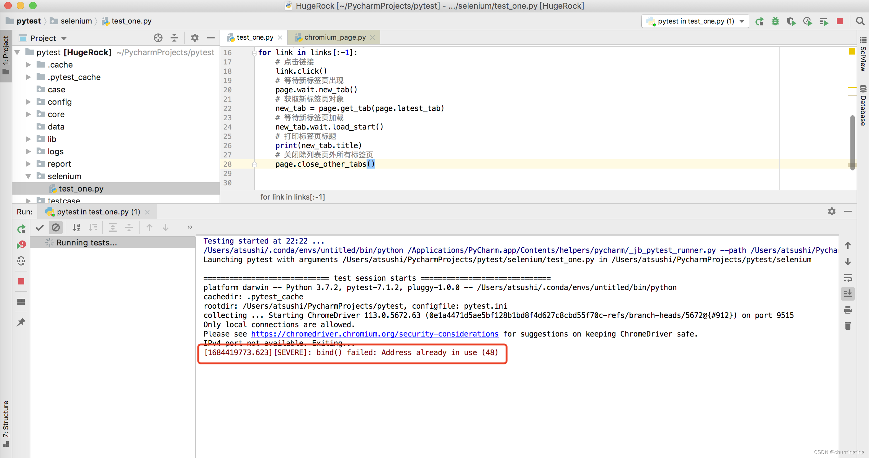Select test_one.py in project tree

[81, 189]
